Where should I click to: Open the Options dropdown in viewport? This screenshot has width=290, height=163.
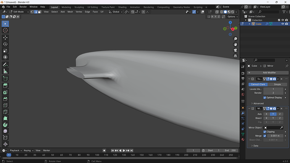point(232,17)
